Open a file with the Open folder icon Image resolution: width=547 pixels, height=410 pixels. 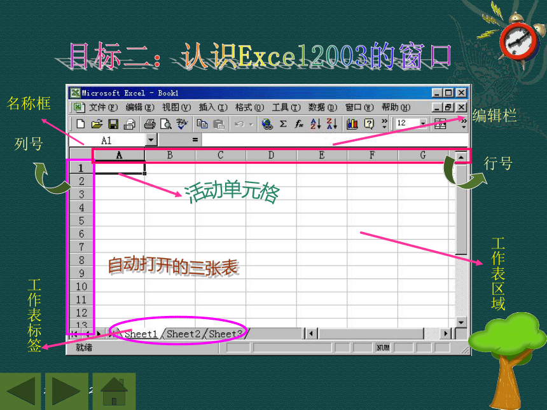coord(97,124)
